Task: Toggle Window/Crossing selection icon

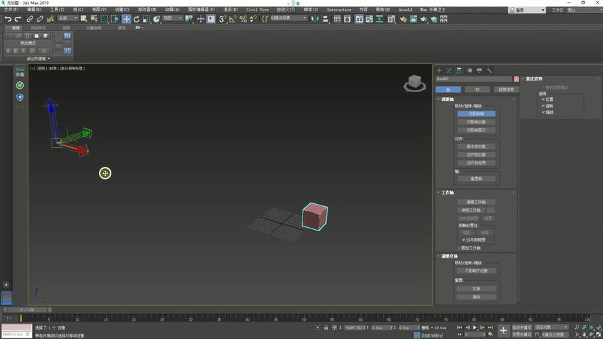Action: pyautogui.click(x=115, y=19)
